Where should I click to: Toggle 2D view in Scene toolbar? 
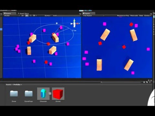[23, 16]
